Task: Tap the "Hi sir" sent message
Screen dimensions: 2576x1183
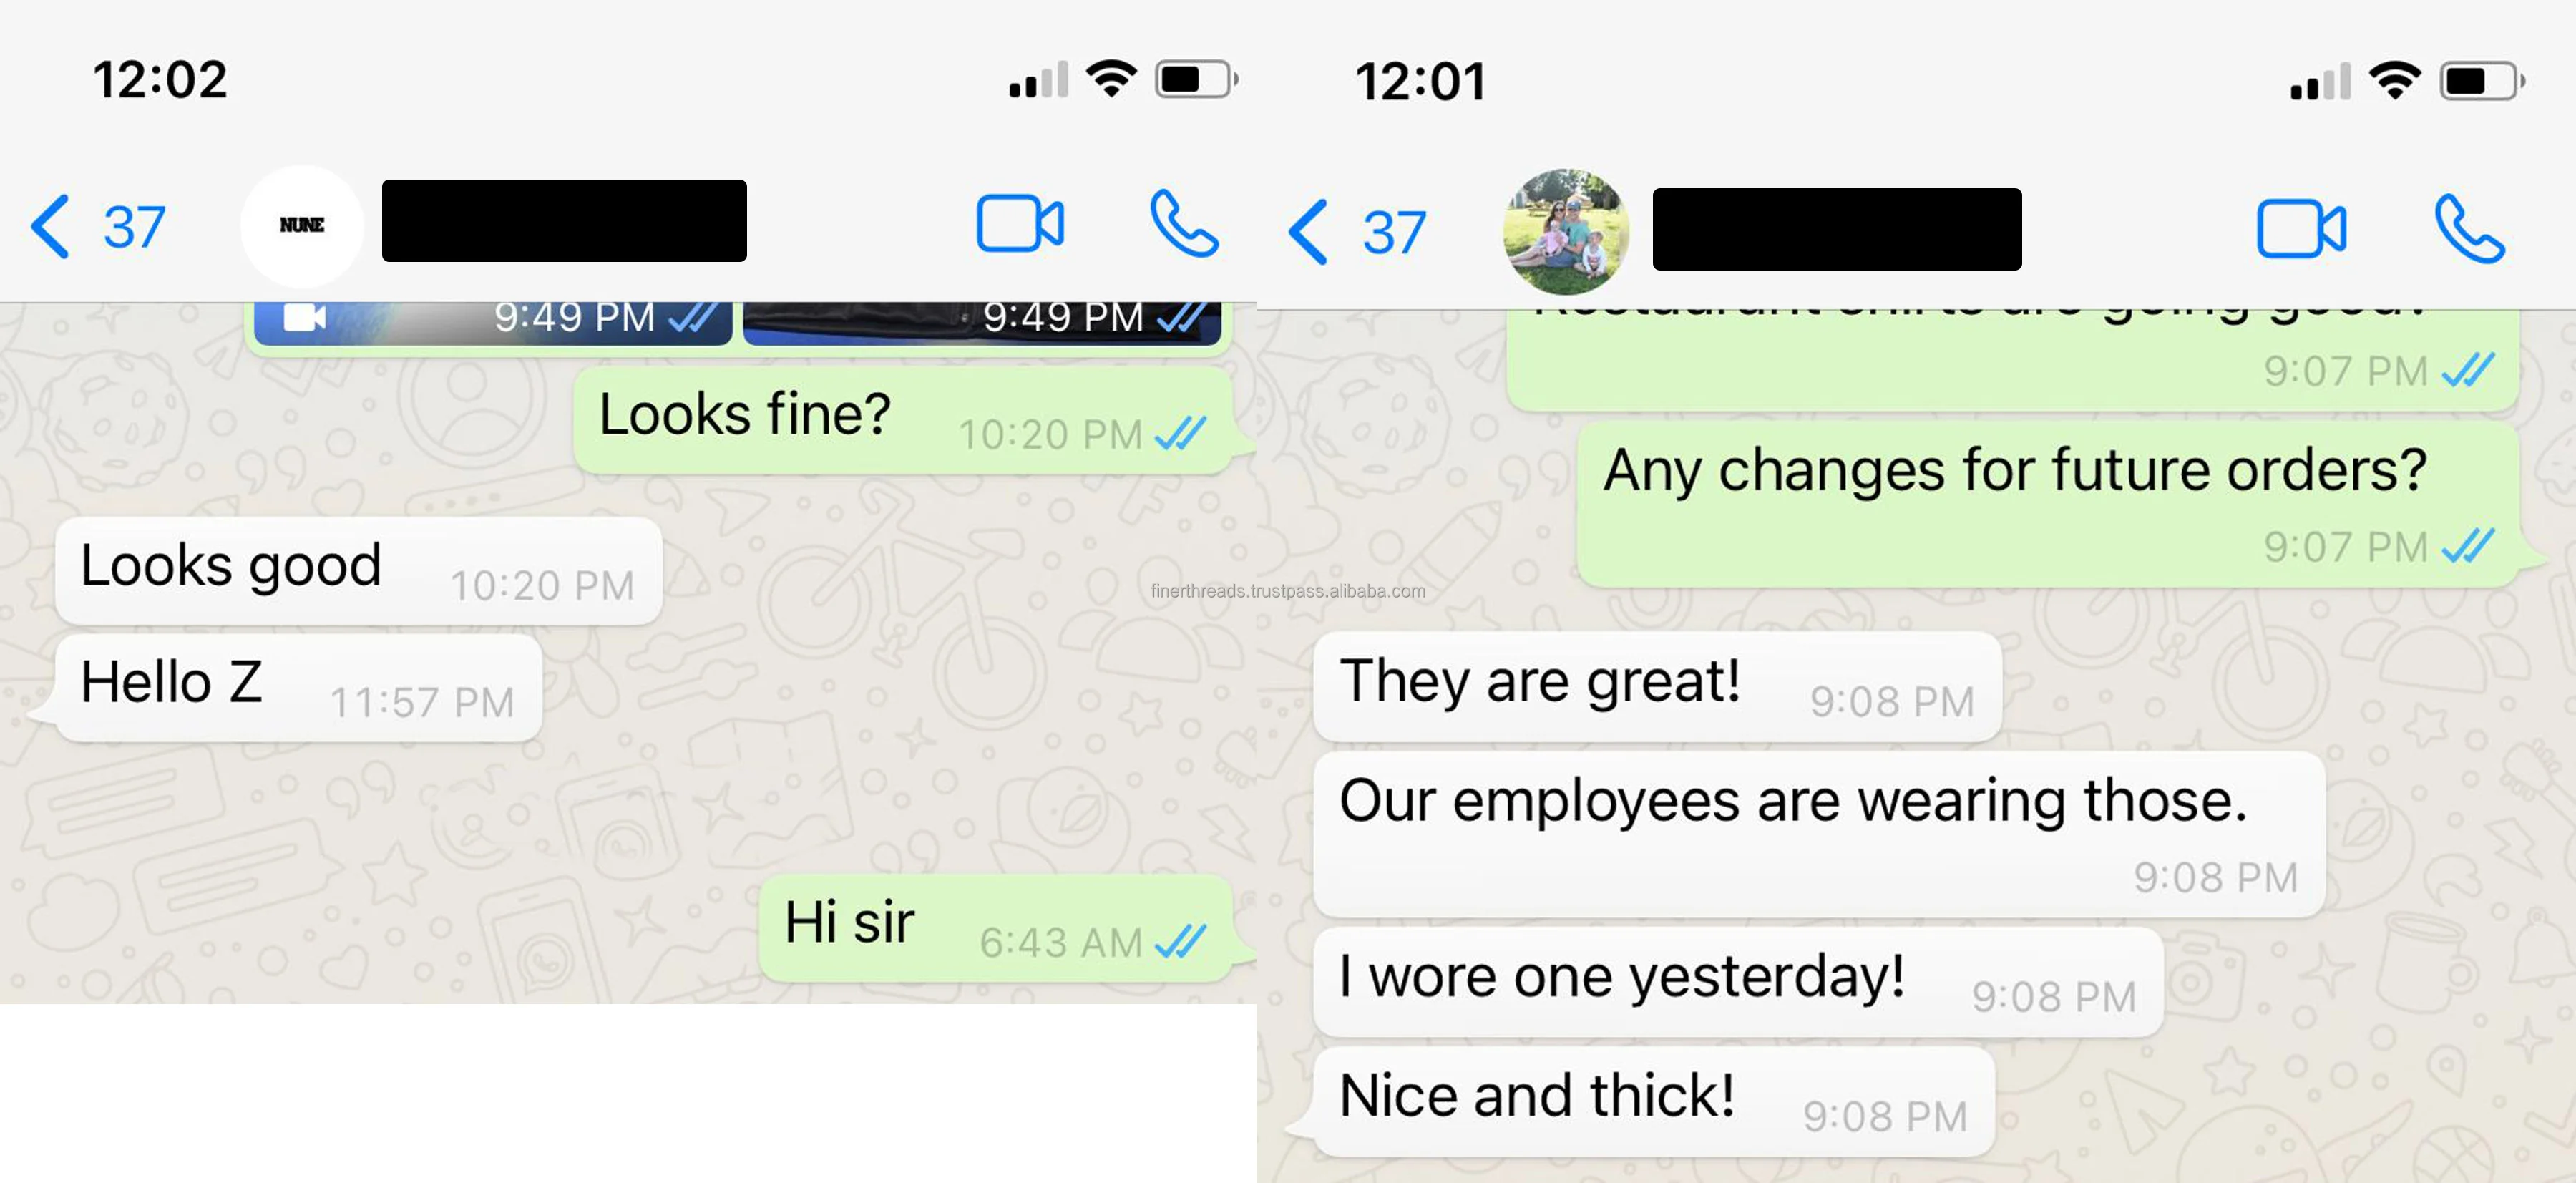Action: (x=995, y=928)
